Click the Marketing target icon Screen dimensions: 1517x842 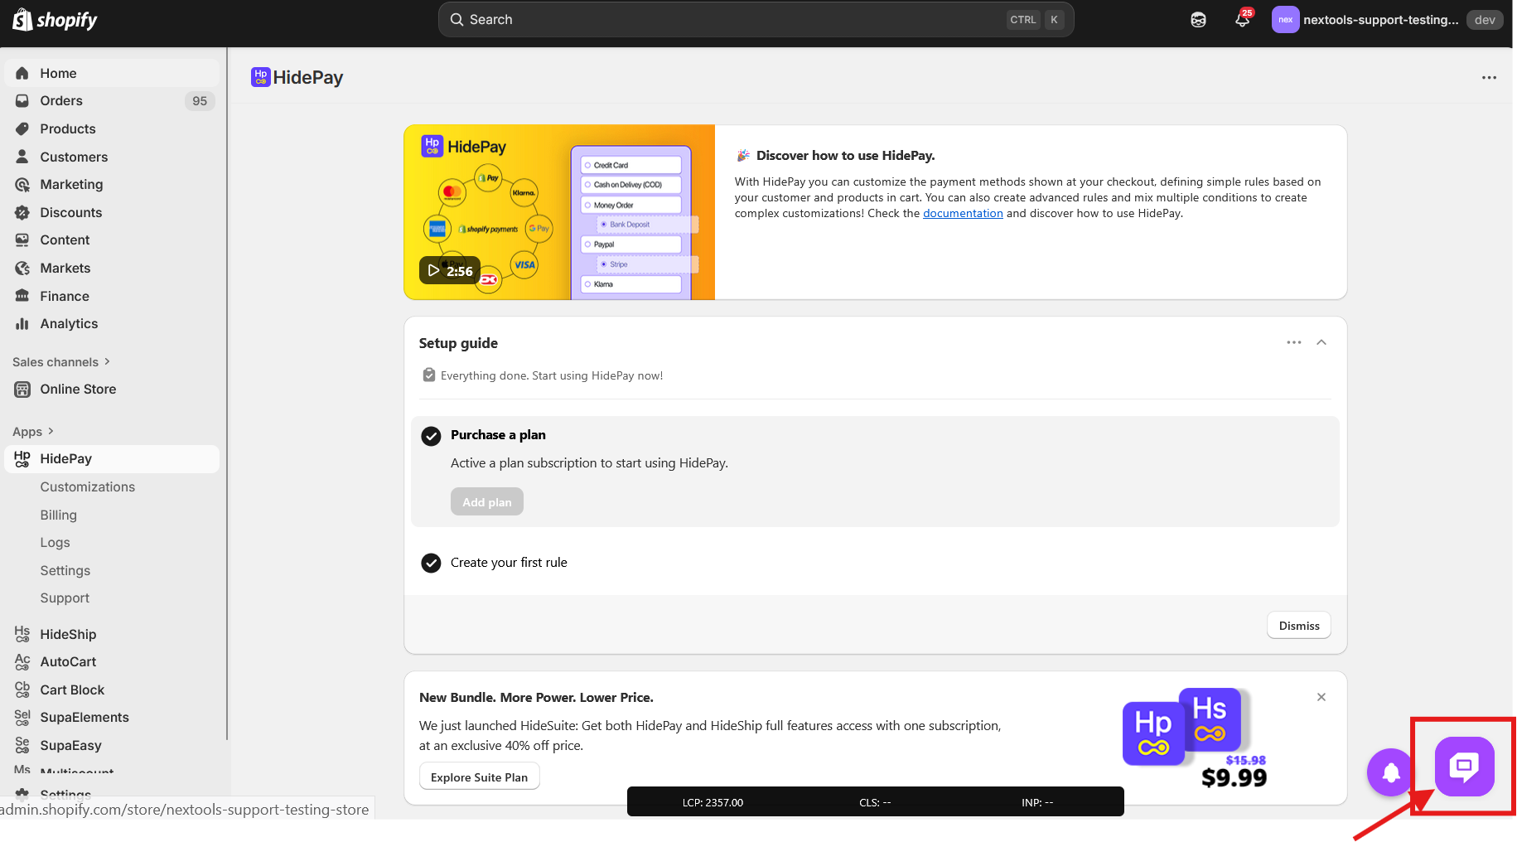[22, 184]
